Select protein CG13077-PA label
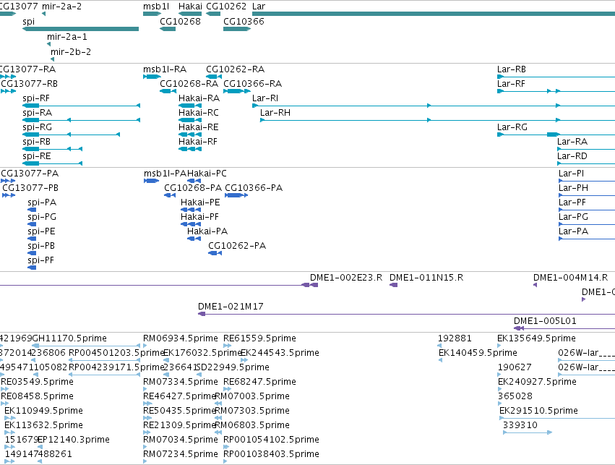This screenshot has width=615, height=465. click(30, 174)
